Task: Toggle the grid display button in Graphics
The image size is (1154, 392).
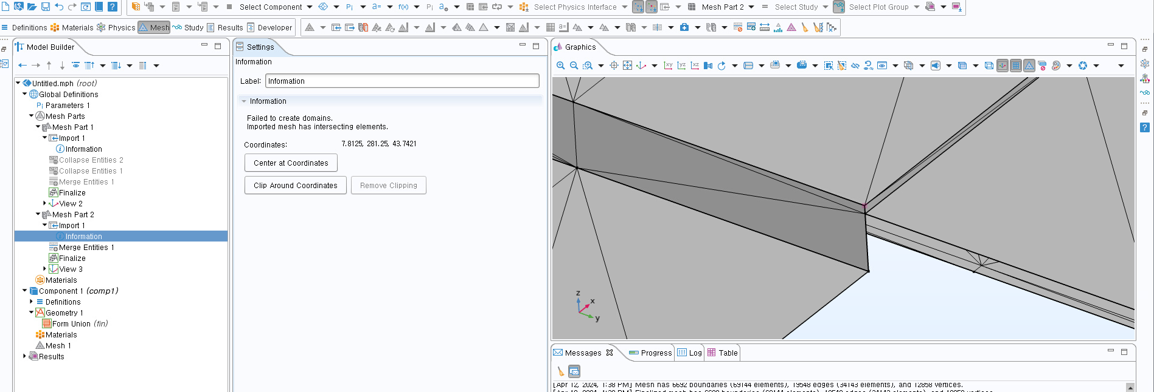Action: pyautogui.click(x=1016, y=66)
